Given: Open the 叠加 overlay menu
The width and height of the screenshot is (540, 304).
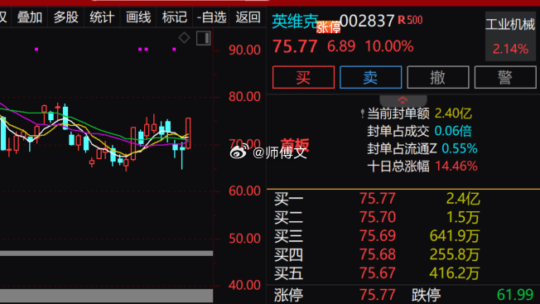Looking at the screenshot, I should (x=30, y=17).
